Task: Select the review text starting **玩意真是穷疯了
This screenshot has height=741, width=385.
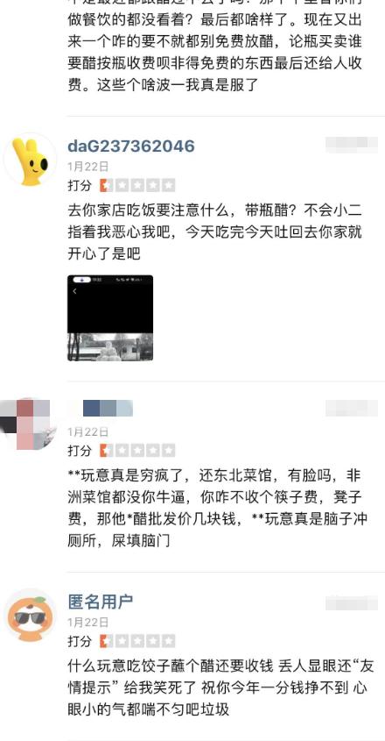Action: pos(218,508)
